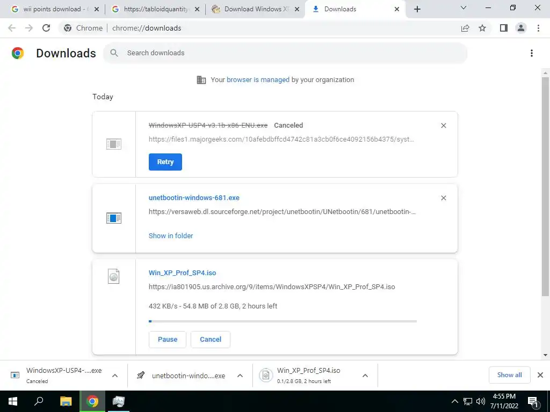Click the forward navigation arrow

(29, 28)
